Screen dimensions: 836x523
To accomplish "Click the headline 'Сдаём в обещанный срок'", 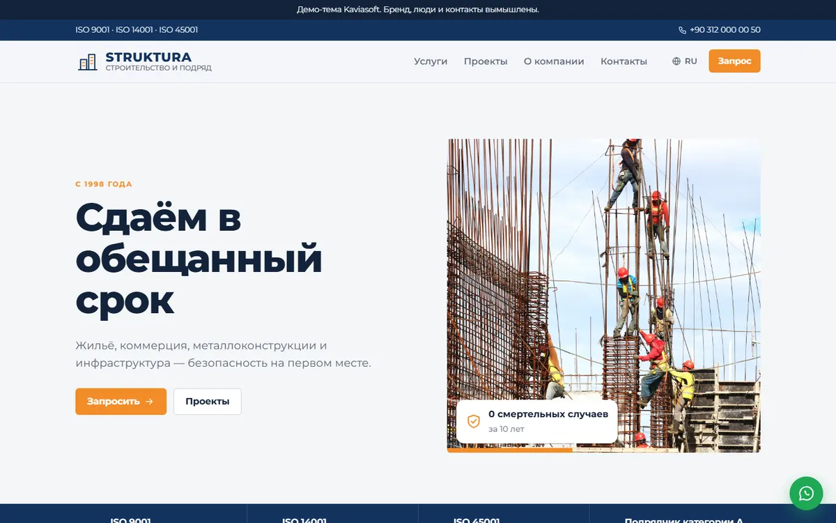I will coord(199,259).
